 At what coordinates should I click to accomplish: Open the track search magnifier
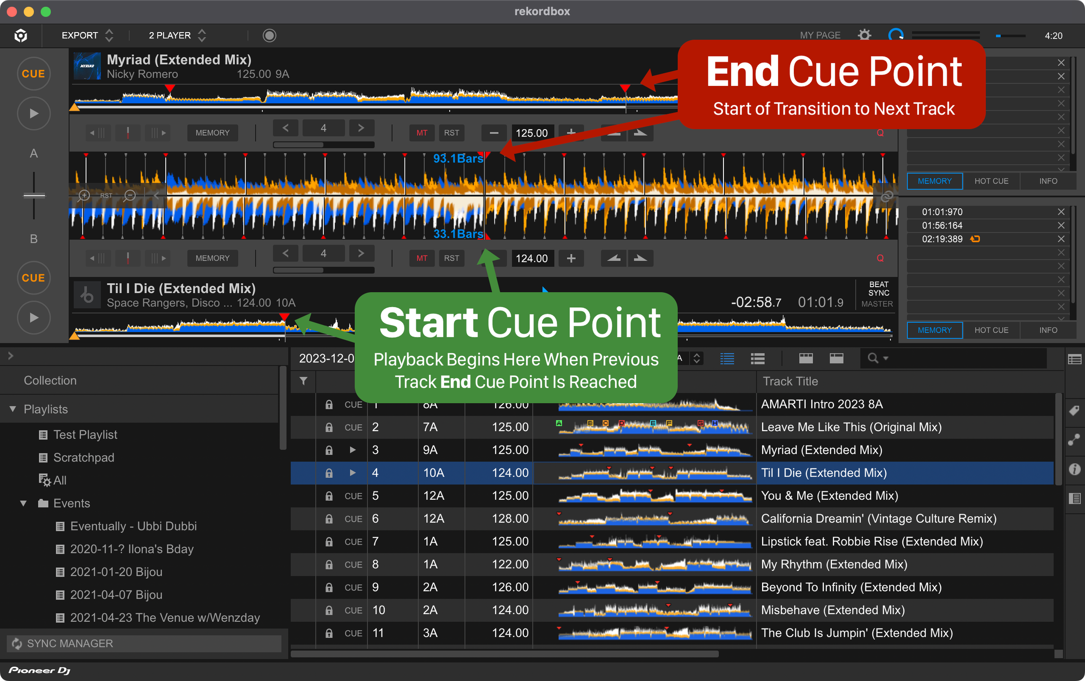(x=873, y=358)
